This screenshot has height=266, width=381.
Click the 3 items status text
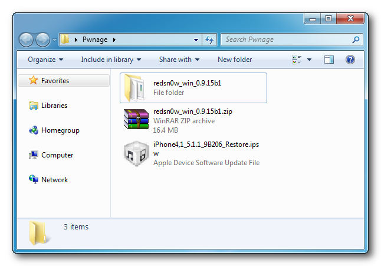[x=76, y=226]
